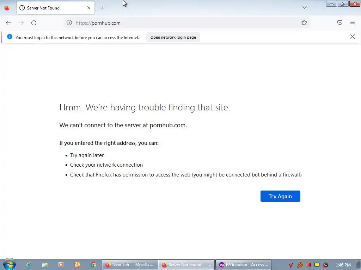361x270 pixels.
Task: Click the text "Try again later"
Action: (x=87, y=155)
